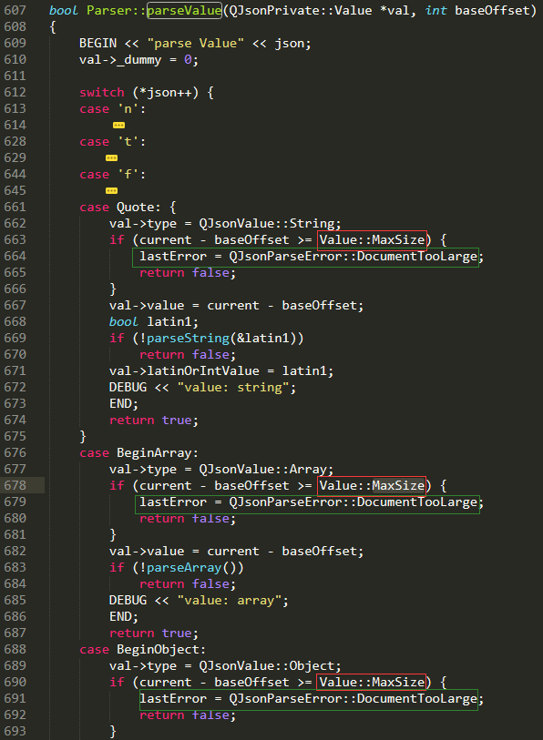This screenshot has height=740, width=543.
Task: Click line number 607 in gutter
Action: [15, 10]
